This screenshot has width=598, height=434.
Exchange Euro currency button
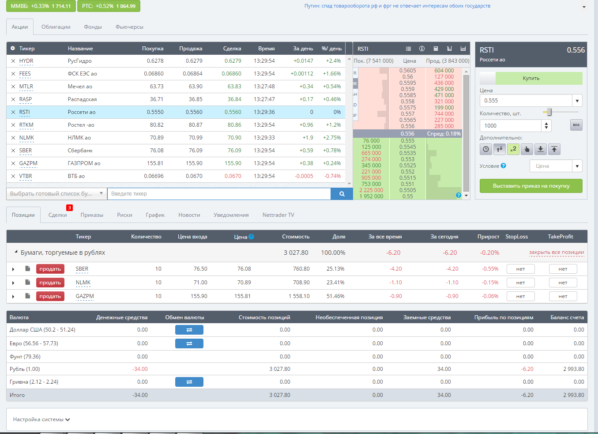(x=189, y=343)
